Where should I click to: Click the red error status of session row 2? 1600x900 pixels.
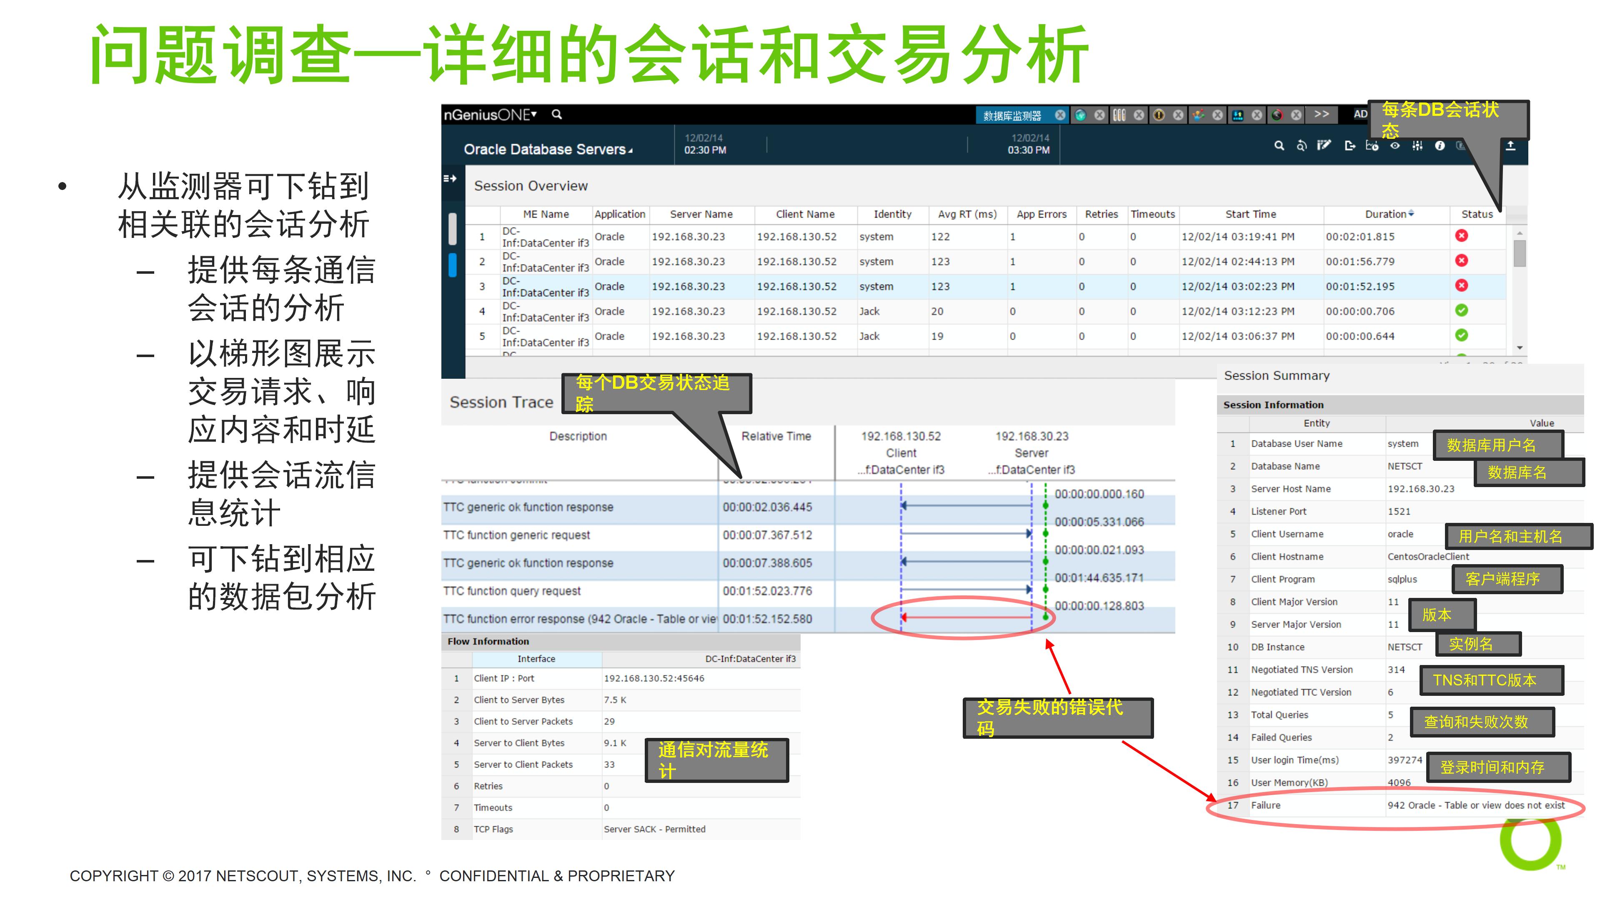point(1462,260)
